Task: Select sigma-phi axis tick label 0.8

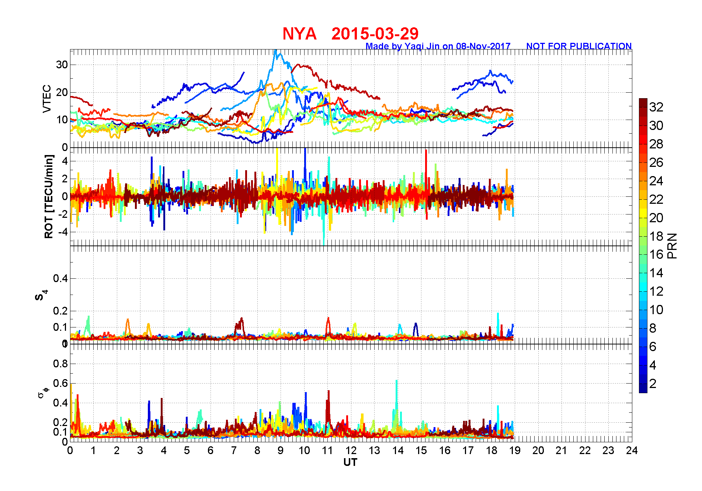Action: (60, 364)
